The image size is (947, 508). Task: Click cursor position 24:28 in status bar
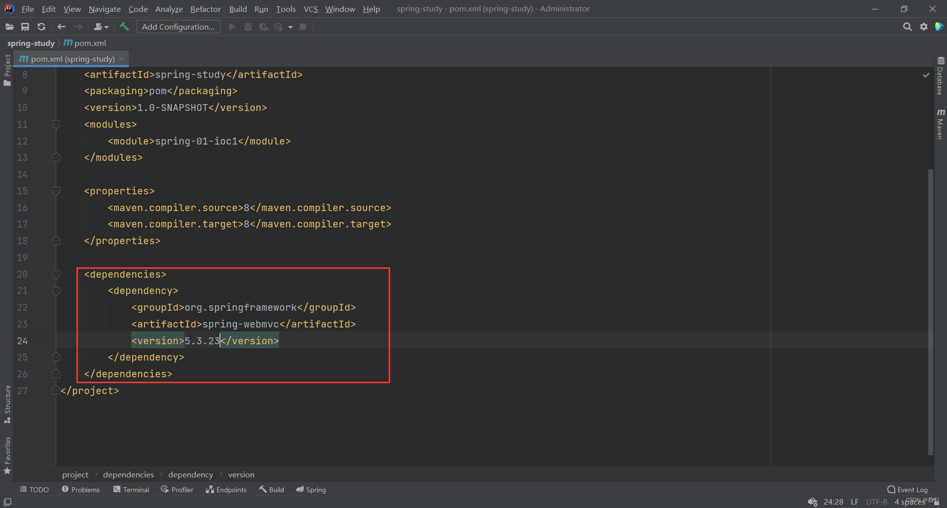coord(833,502)
